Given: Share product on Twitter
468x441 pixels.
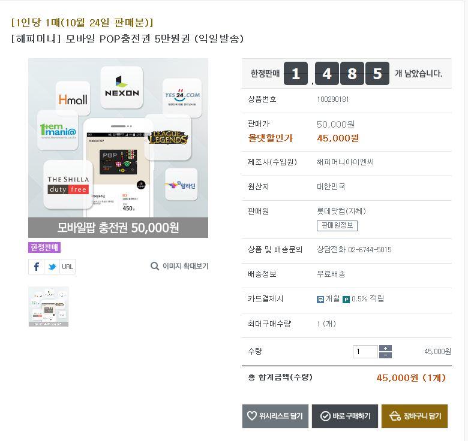Looking at the screenshot, I should pos(52,267).
